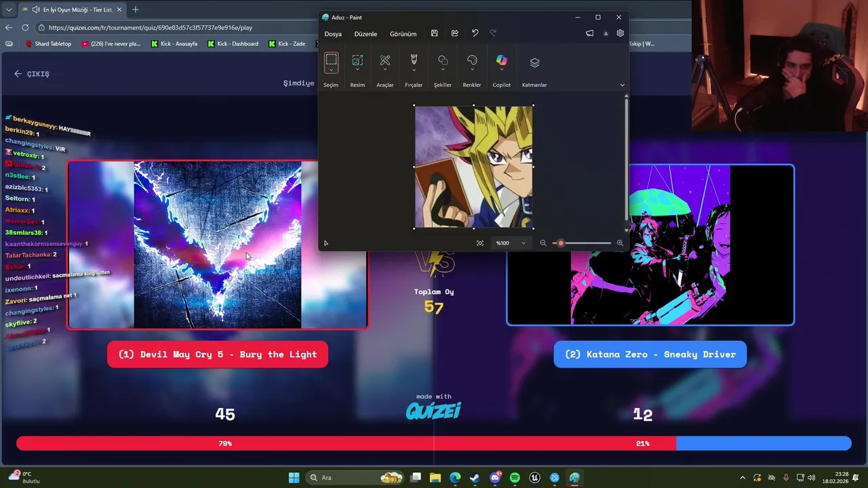Click the ÇIKIŞ exit link on the quiz page
This screenshot has height=488, width=868.
tap(32, 74)
